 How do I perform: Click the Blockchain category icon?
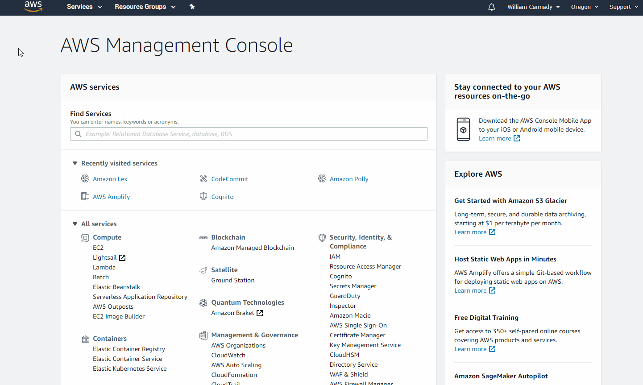(203, 238)
